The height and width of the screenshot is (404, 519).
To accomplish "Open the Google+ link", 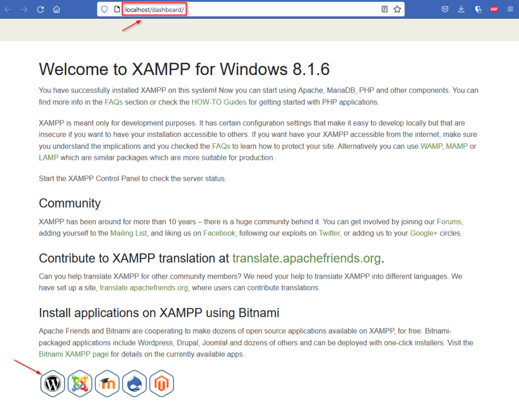I will click(x=424, y=233).
